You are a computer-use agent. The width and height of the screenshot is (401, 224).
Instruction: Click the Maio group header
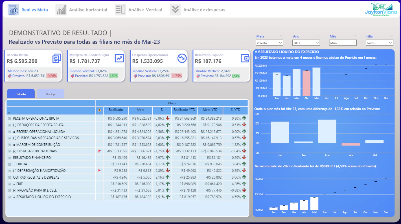coord(172,103)
